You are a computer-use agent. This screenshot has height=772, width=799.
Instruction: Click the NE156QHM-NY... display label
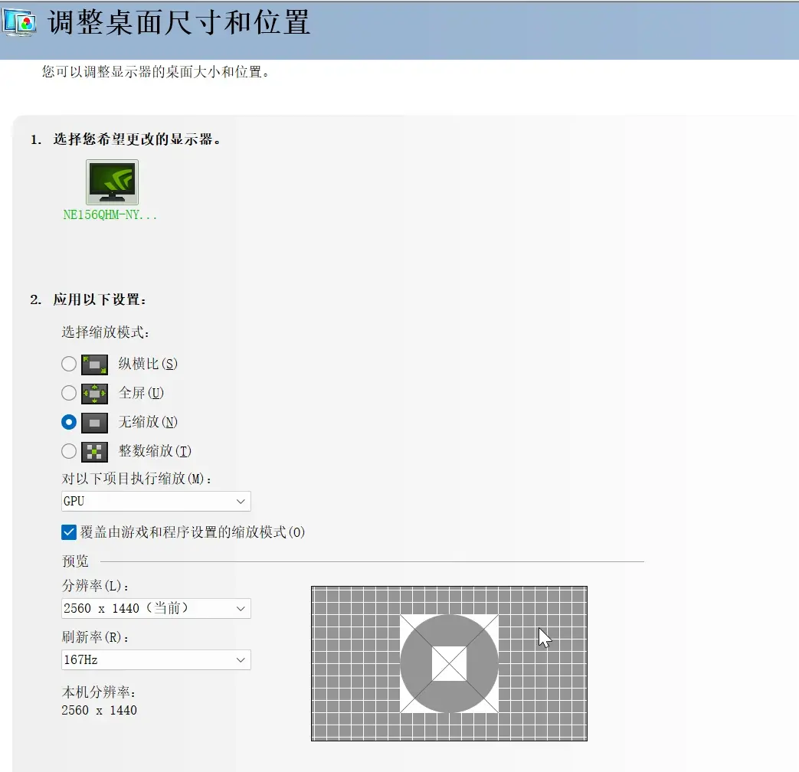click(110, 215)
